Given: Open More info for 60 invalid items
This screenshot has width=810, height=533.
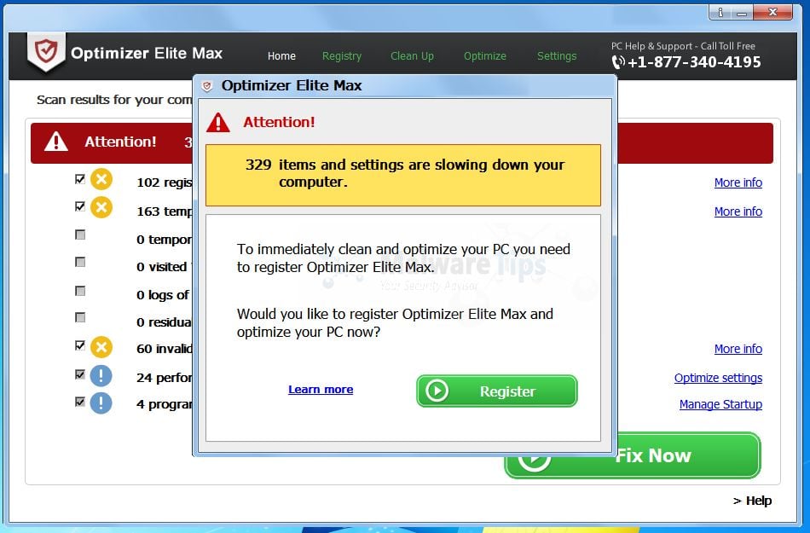Looking at the screenshot, I should point(738,349).
